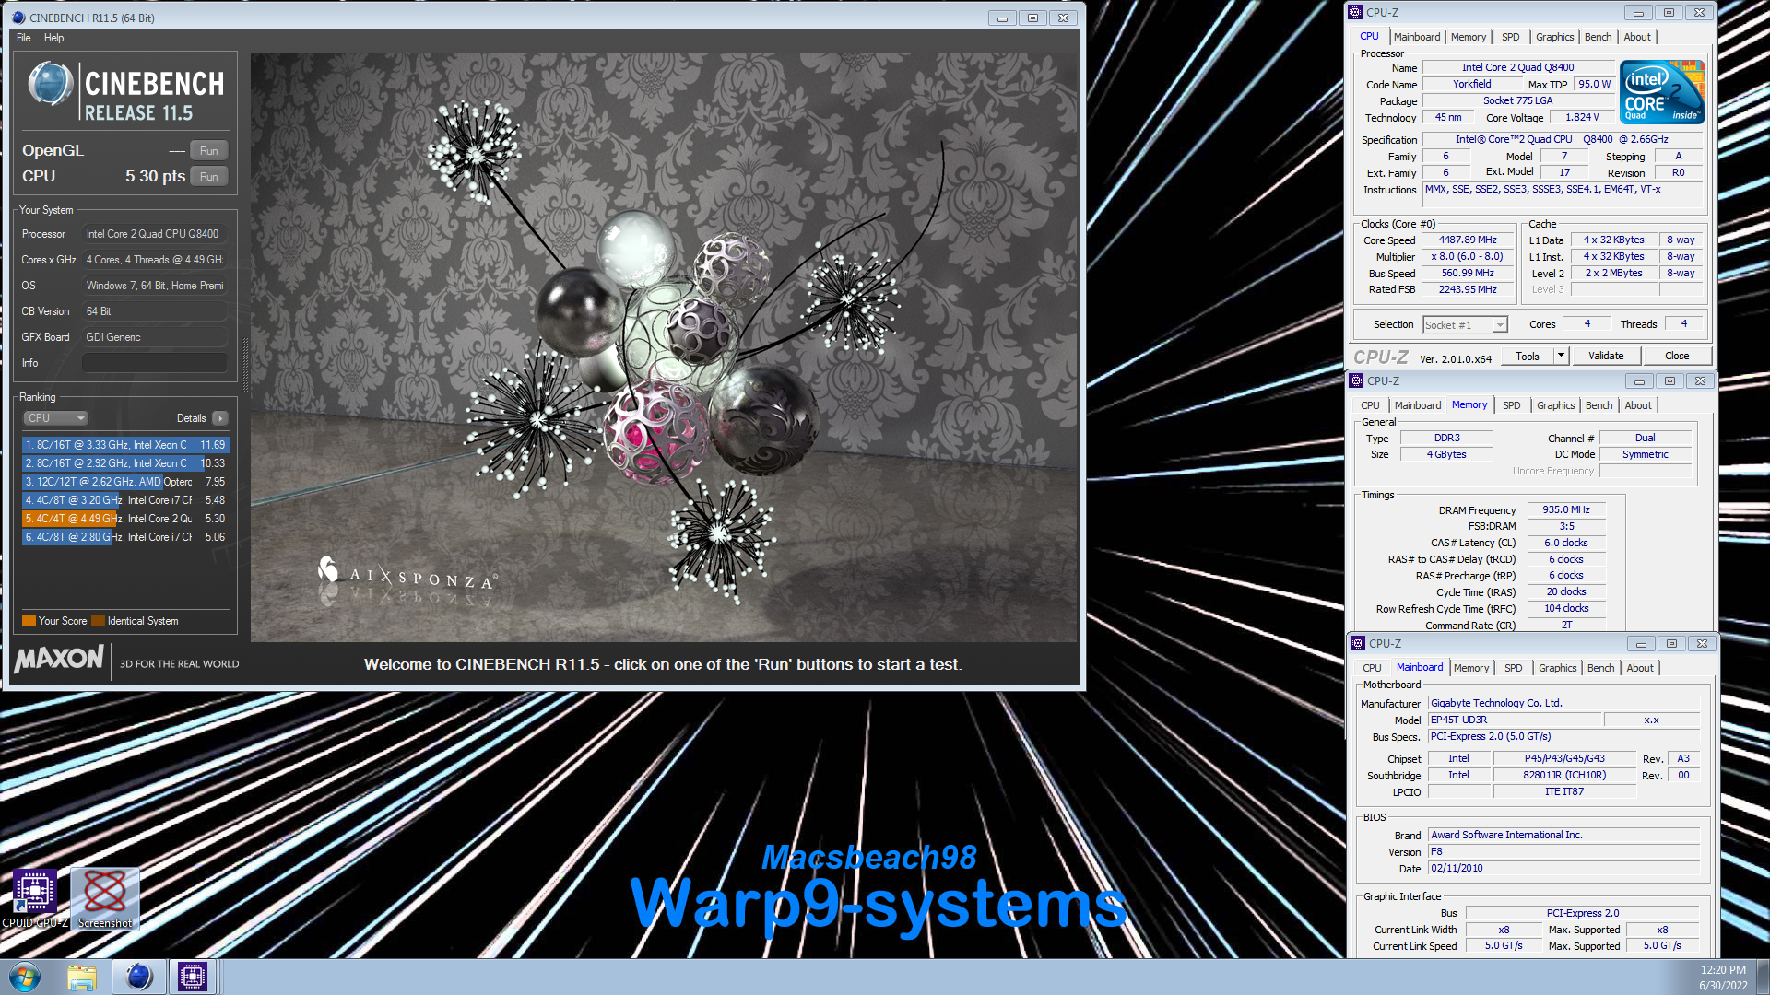Click the Intel Core 2 Quad logo
Image resolution: width=1770 pixels, height=995 pixels.
point(1662,92)
